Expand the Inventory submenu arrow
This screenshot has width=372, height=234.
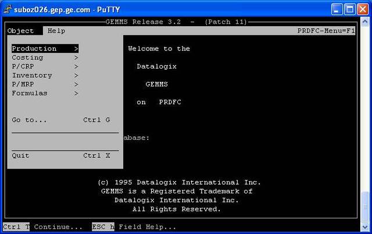point(76,75)
